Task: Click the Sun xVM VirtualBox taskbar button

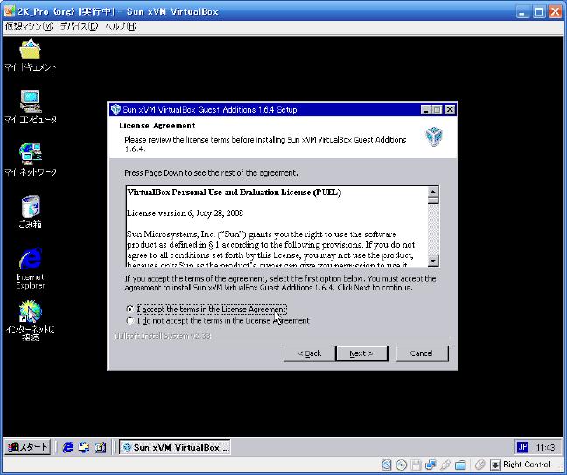Action: point(175,447)
